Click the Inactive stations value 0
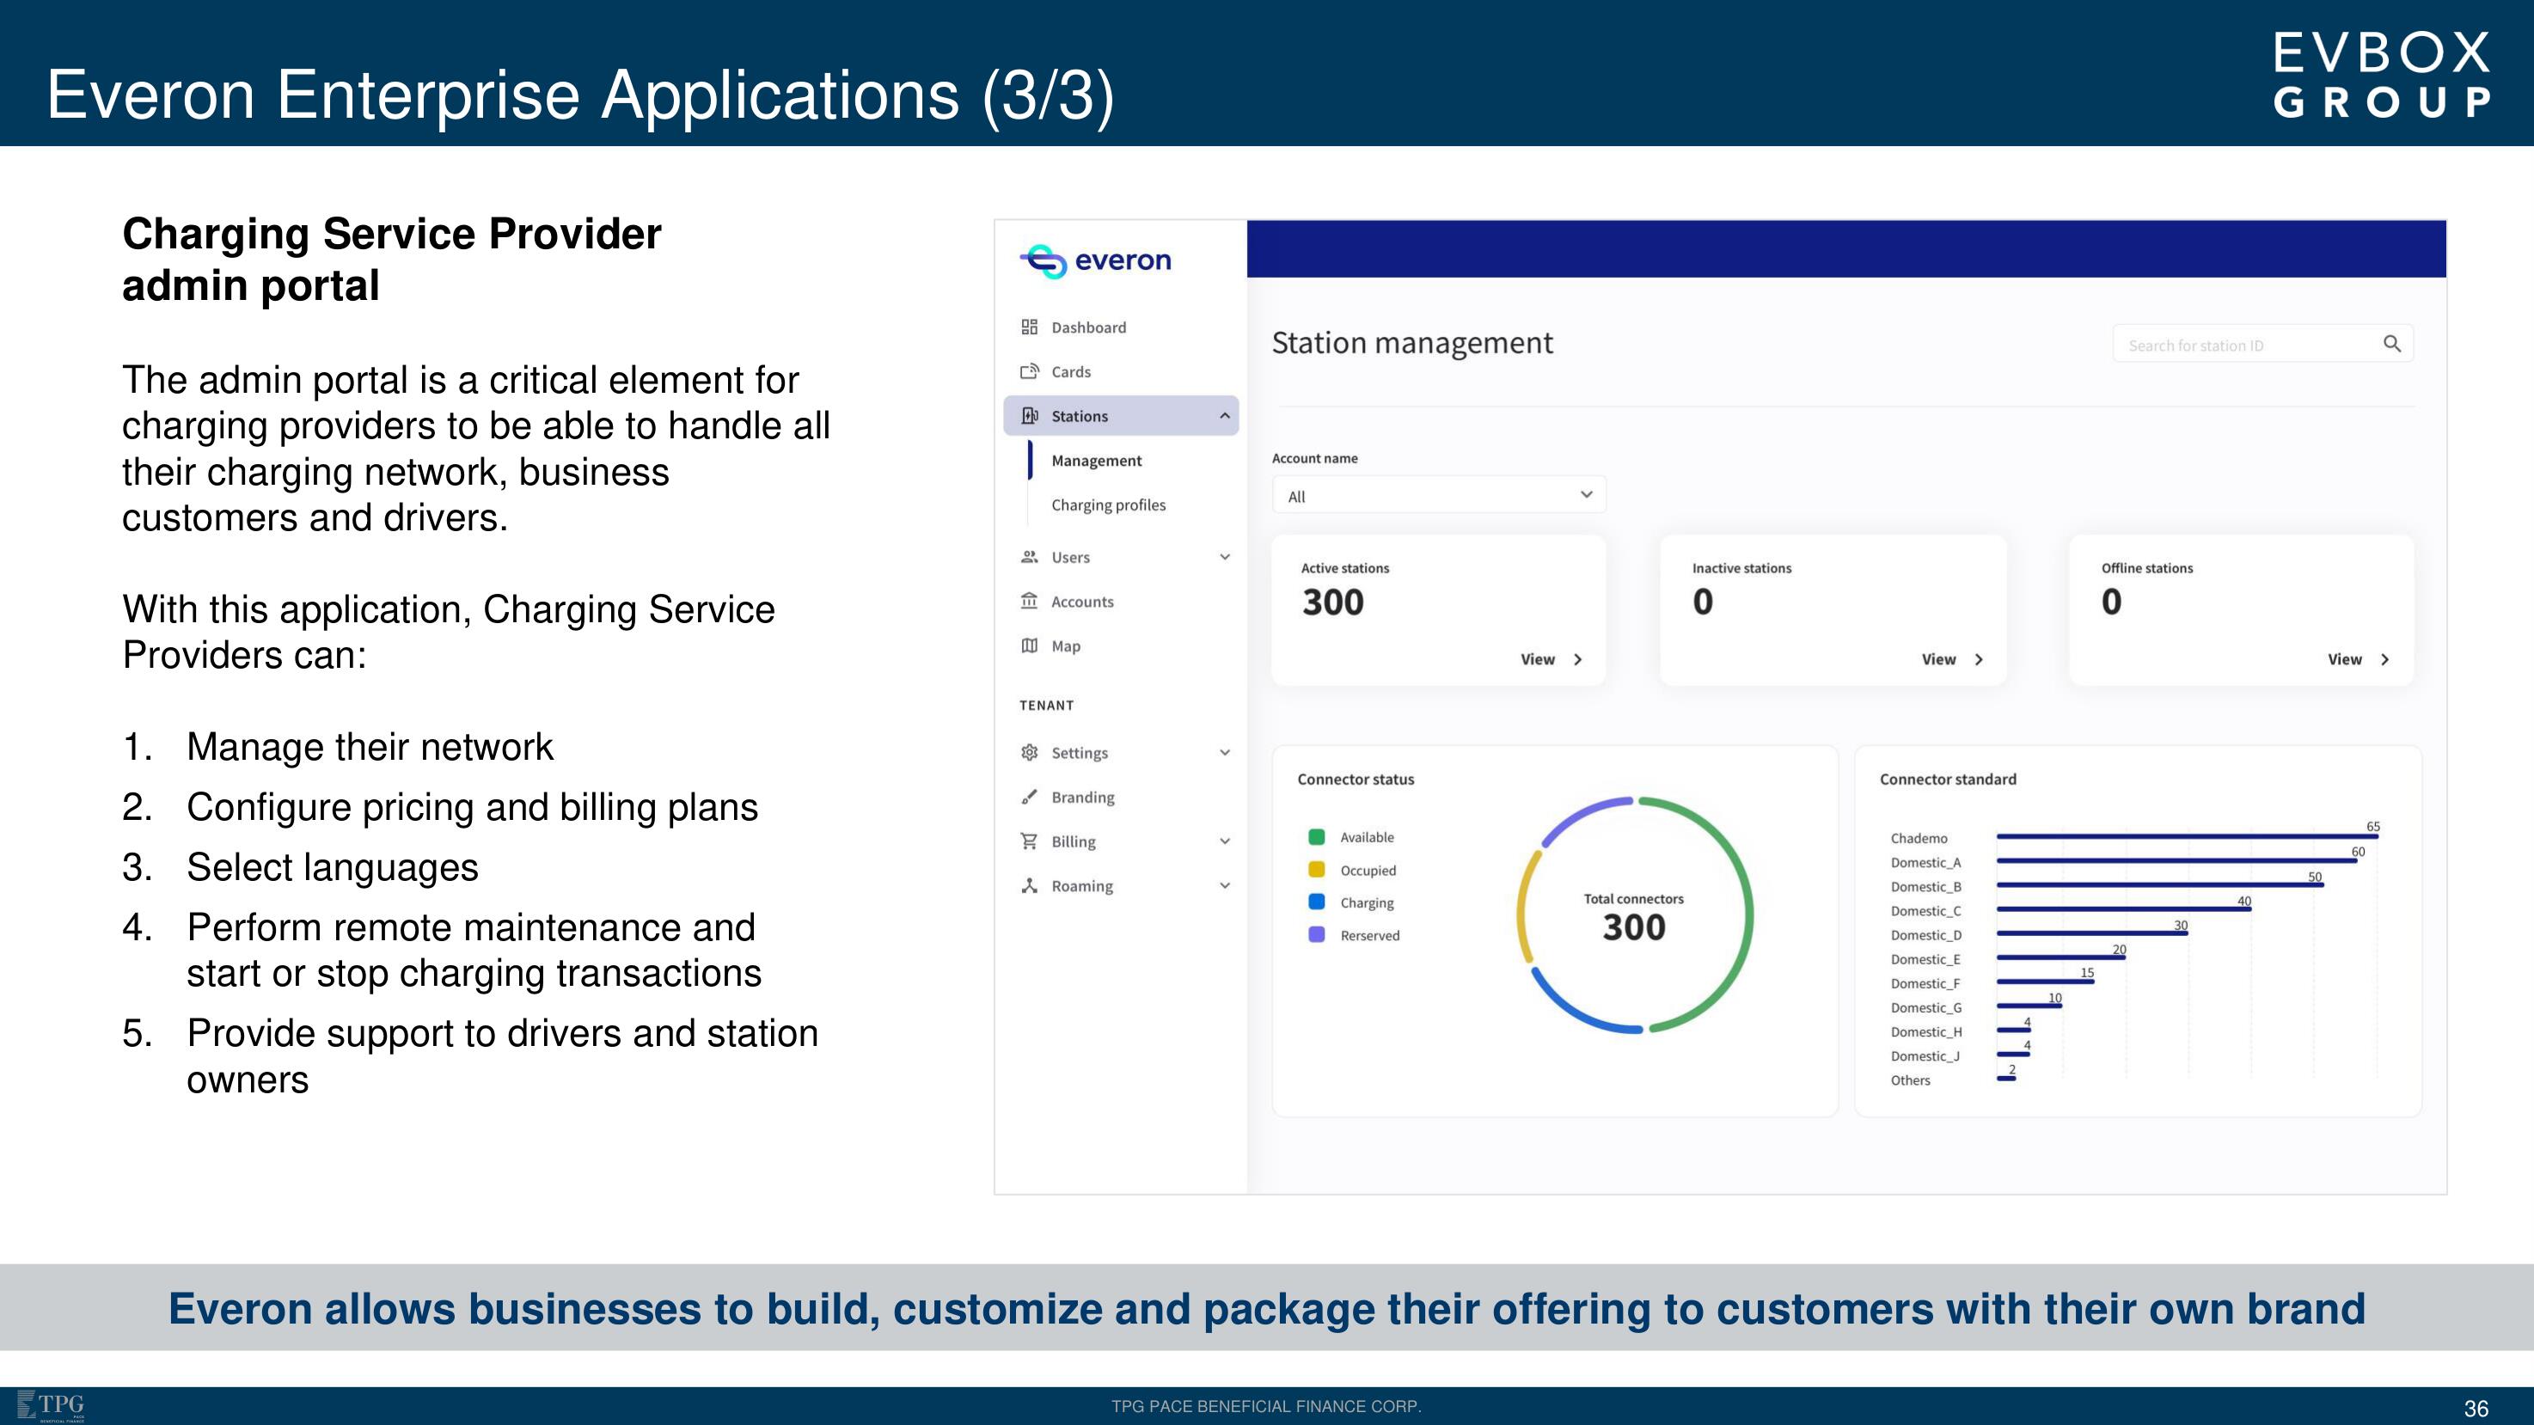Viewport: 2534px width, 1425px height. pyautogui.click(x=1703, y=602)
